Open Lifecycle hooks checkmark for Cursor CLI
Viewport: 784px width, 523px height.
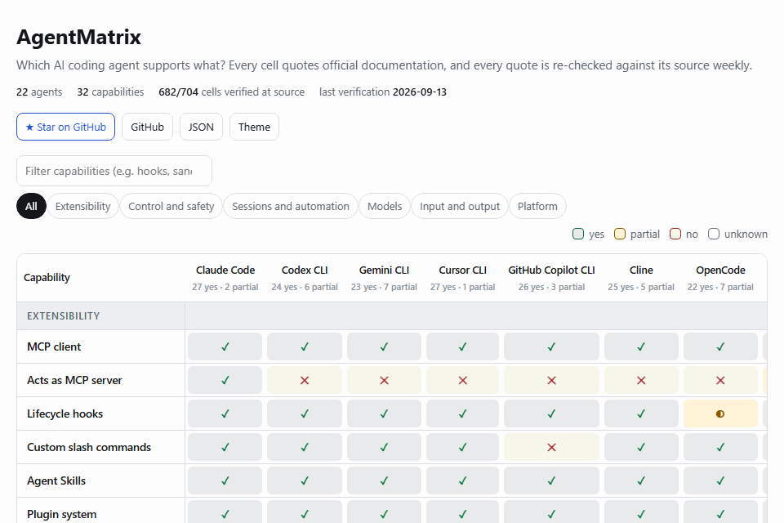462,413
